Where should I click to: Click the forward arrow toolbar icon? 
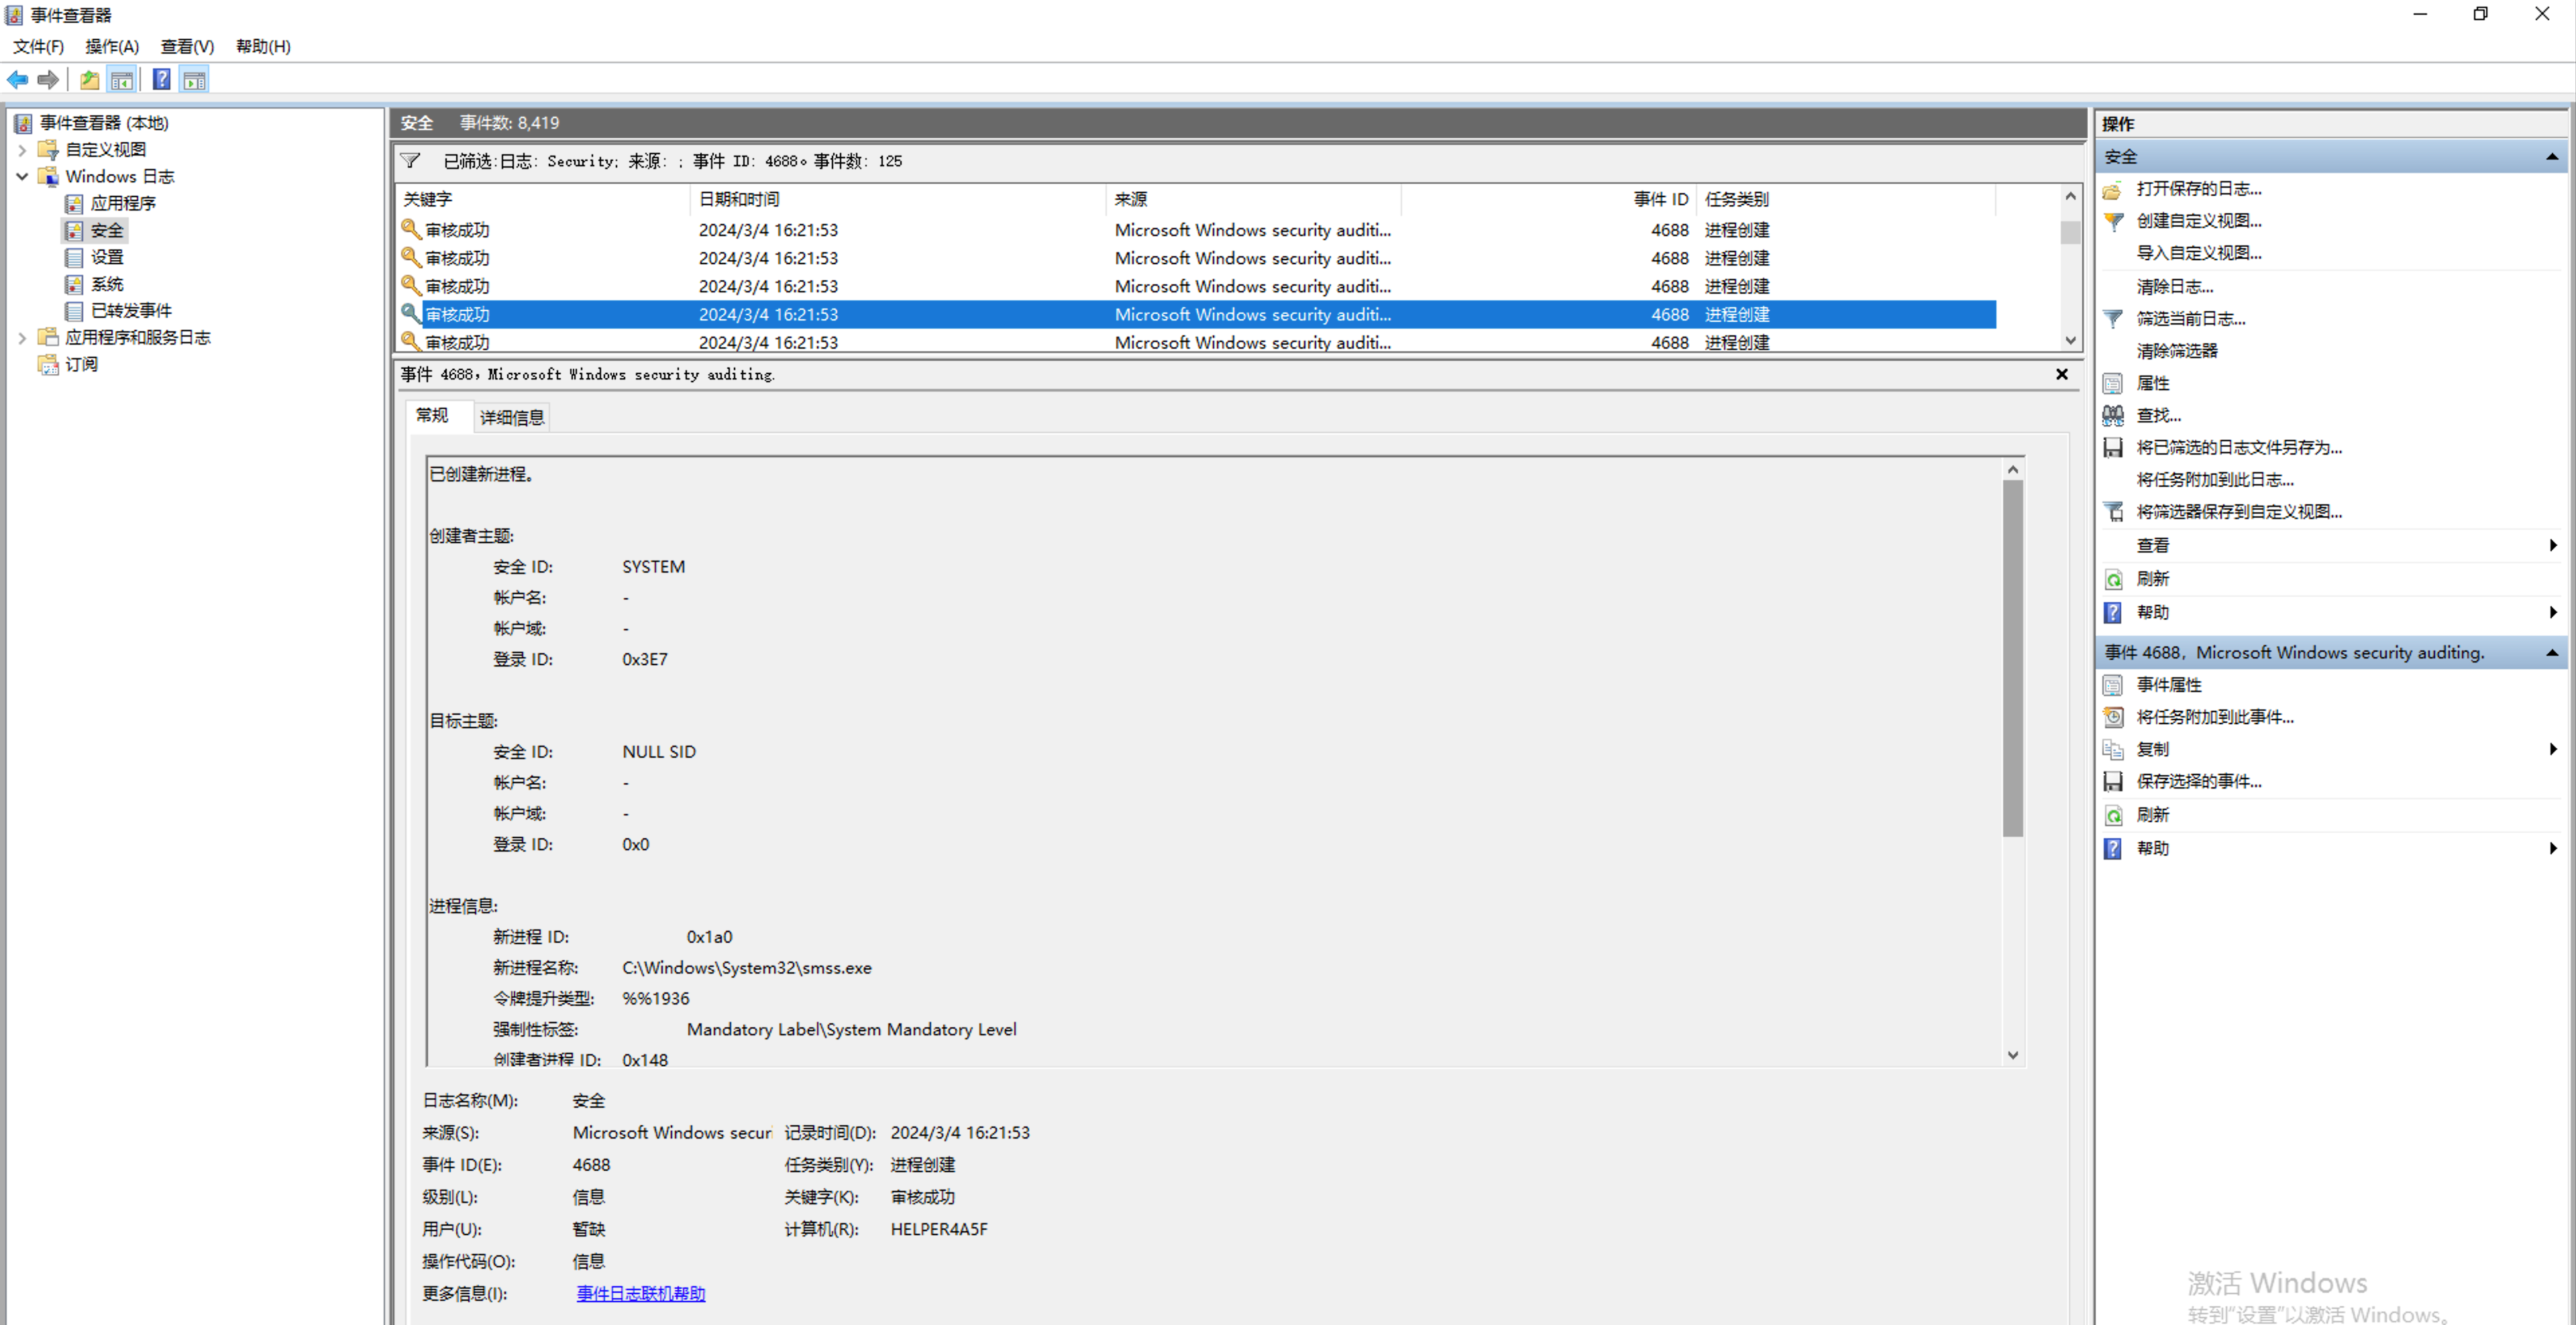click(48, 80)
